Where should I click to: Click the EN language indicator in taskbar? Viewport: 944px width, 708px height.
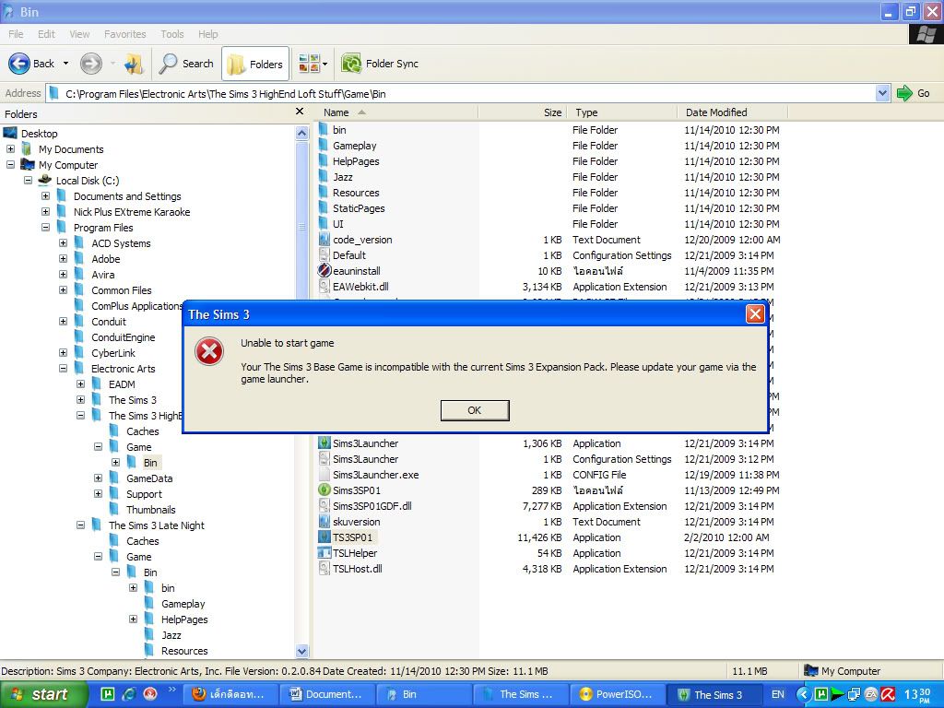(x=778, y=694)
